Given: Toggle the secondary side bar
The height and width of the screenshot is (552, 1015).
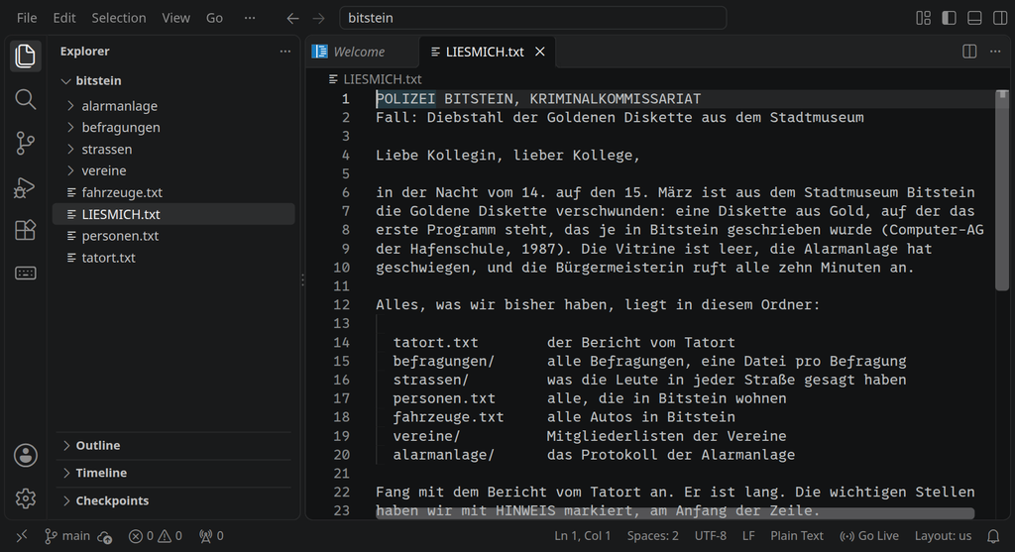Looking at the screenshot, I should coord(1000,18).
